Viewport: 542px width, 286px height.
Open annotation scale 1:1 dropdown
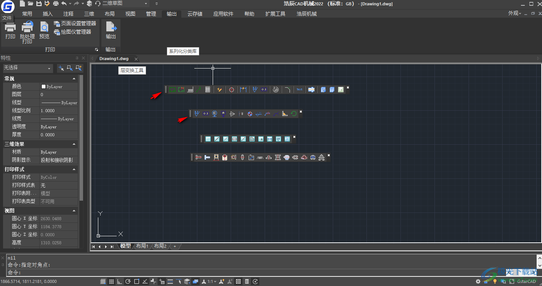tap(210, 282)
